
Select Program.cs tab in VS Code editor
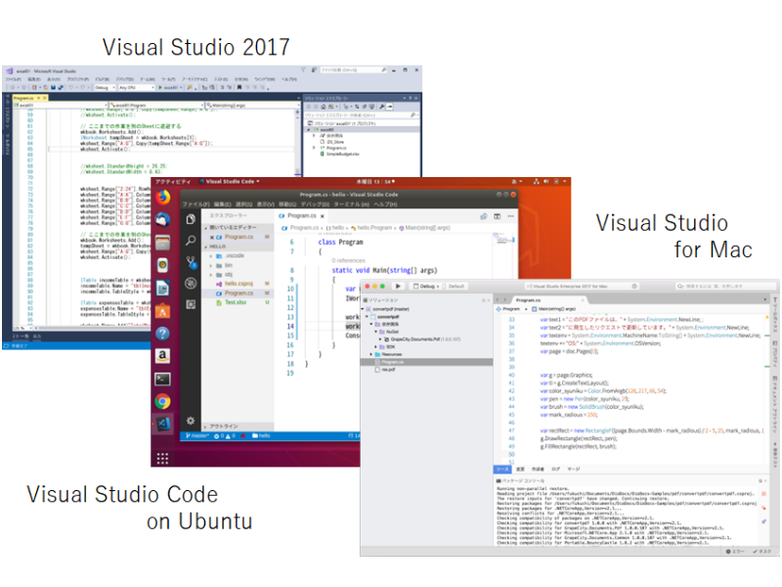(301, 215)
